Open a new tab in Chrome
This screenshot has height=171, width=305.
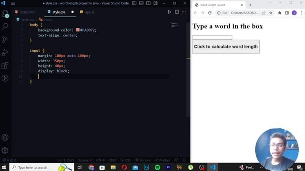[x=251, y=5]
